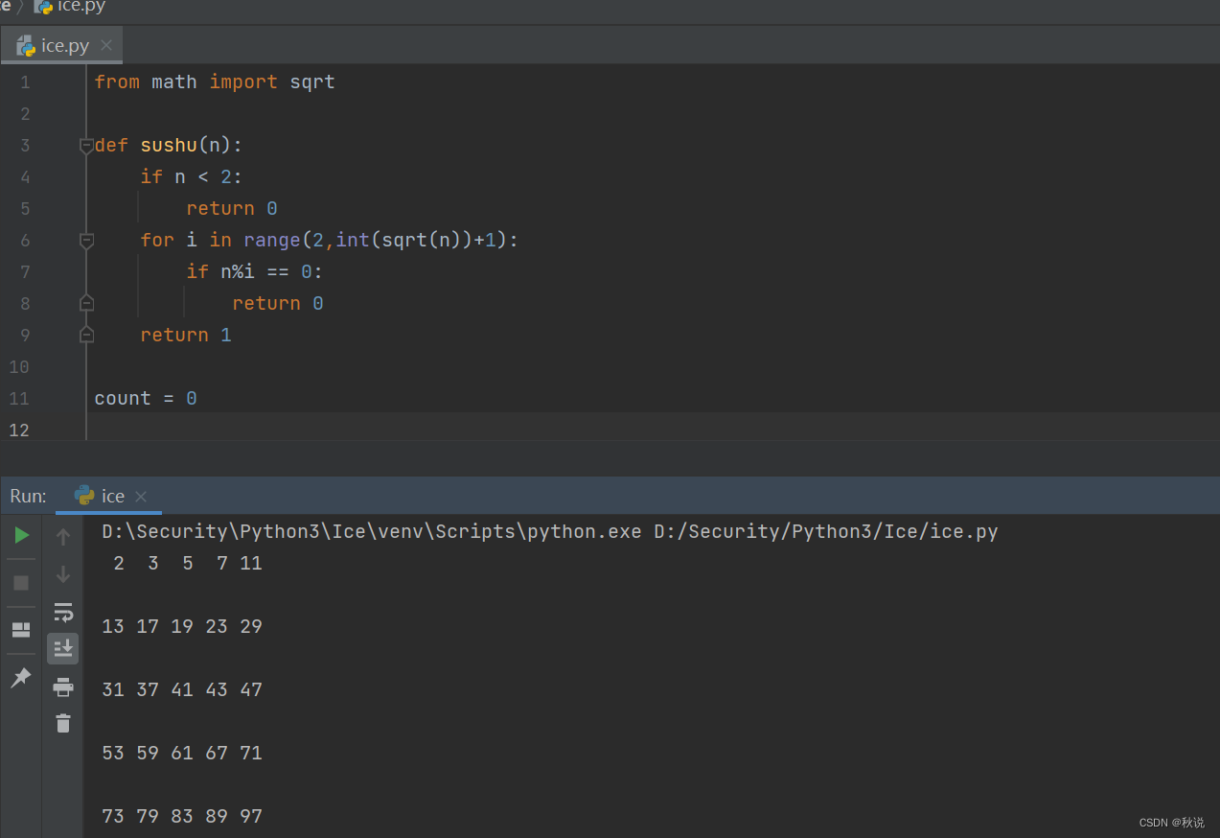Click 'if n < 2:' condition text

point(192,177)
